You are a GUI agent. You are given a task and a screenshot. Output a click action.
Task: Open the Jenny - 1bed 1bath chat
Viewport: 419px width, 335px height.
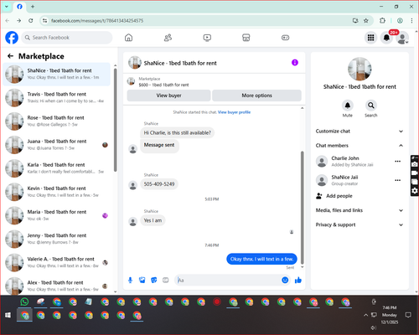pyautogui.click(x=57, y=239)
